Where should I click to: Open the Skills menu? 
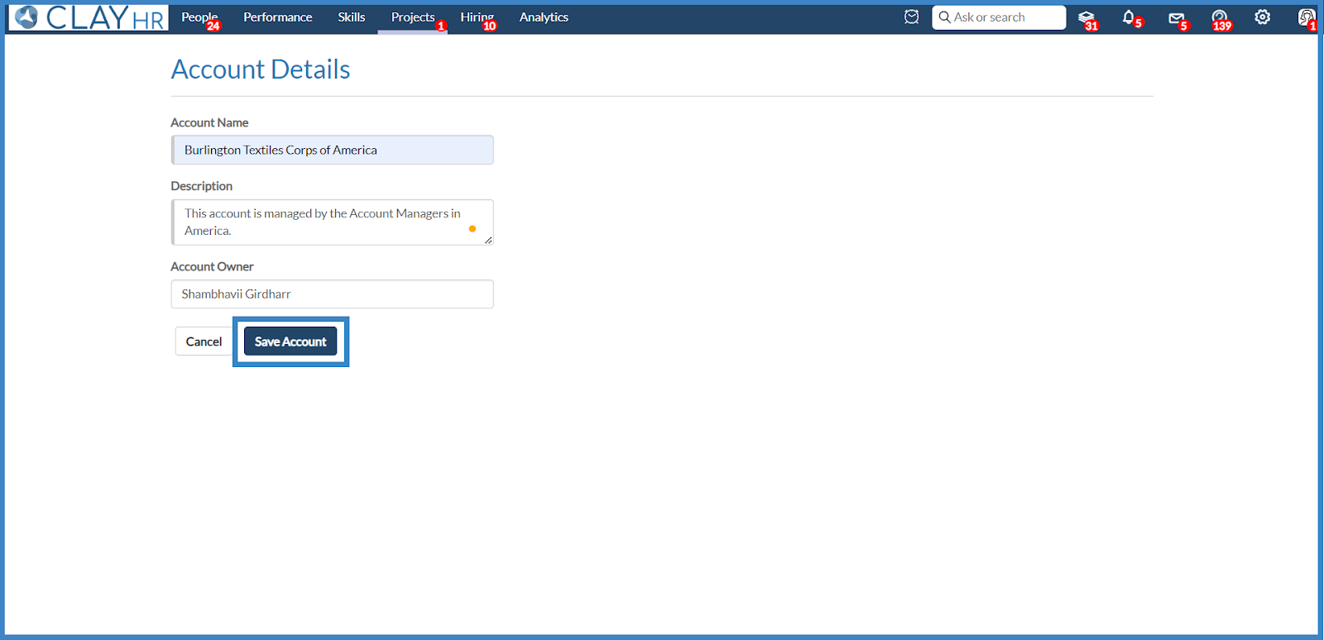352,17
